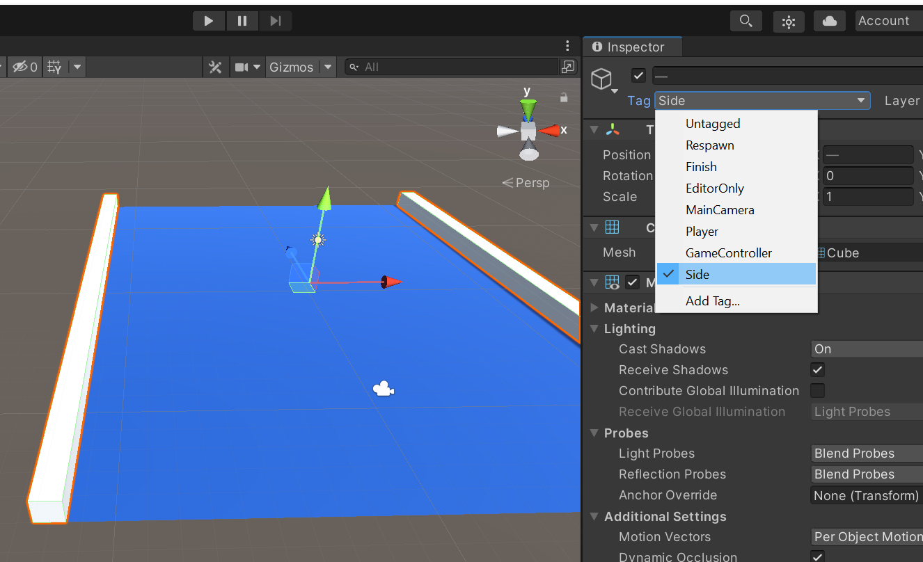
Task: Toggle the object active checkbox
Action: 638,76
